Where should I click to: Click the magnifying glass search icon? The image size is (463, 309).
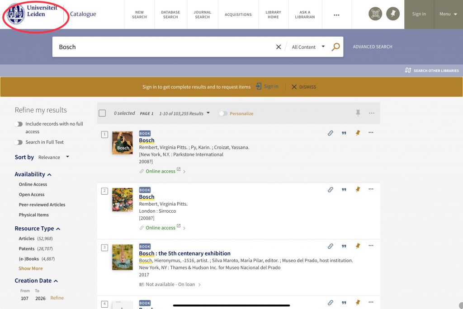tap(335, 47)
